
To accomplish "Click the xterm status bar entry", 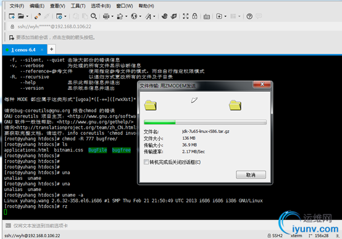I will 296,235.
